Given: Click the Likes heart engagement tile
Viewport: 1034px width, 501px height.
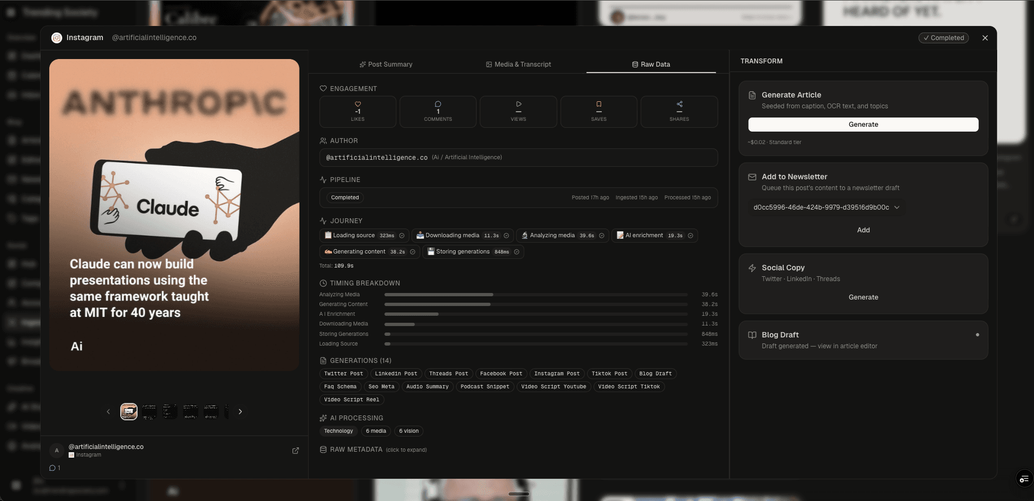Looking at the screenshot, I should tap(357, 112).
